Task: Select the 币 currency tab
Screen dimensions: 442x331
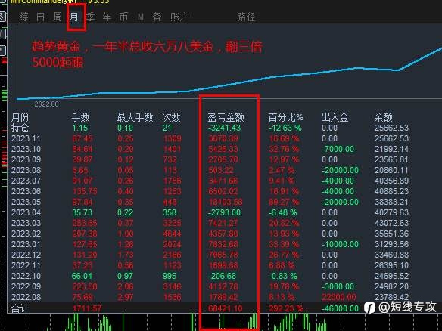Action: 123,17
